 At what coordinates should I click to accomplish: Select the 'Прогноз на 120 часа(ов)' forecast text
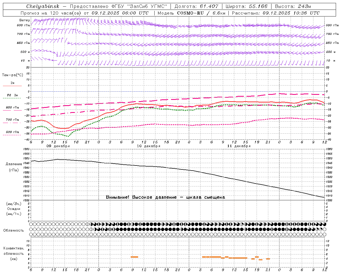click(x=51, y=13)
